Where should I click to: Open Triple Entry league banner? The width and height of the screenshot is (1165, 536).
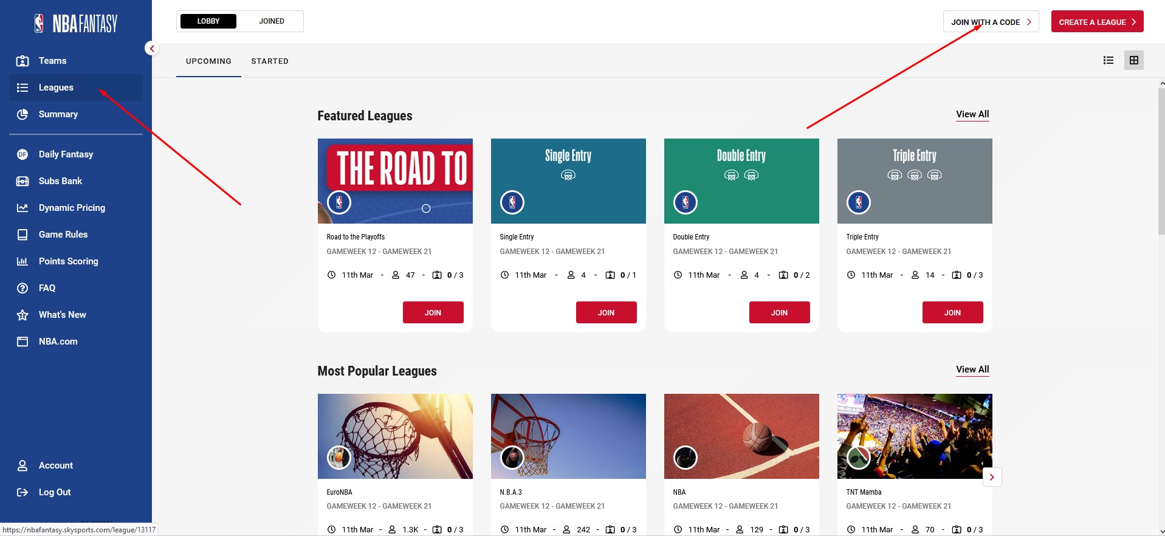pyautogui.click(x=915, y=181)
